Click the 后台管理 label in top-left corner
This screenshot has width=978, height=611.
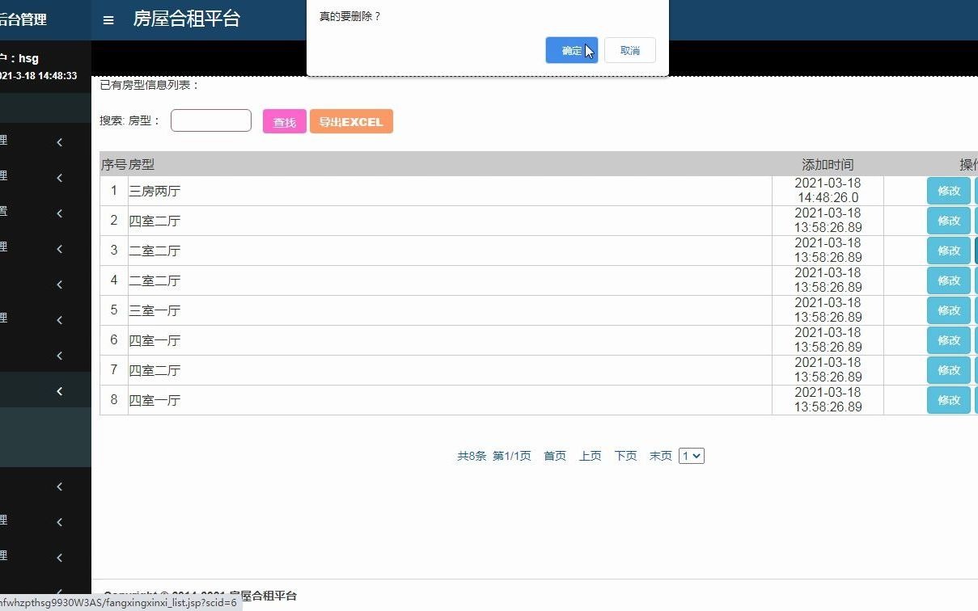pos(24,18)
